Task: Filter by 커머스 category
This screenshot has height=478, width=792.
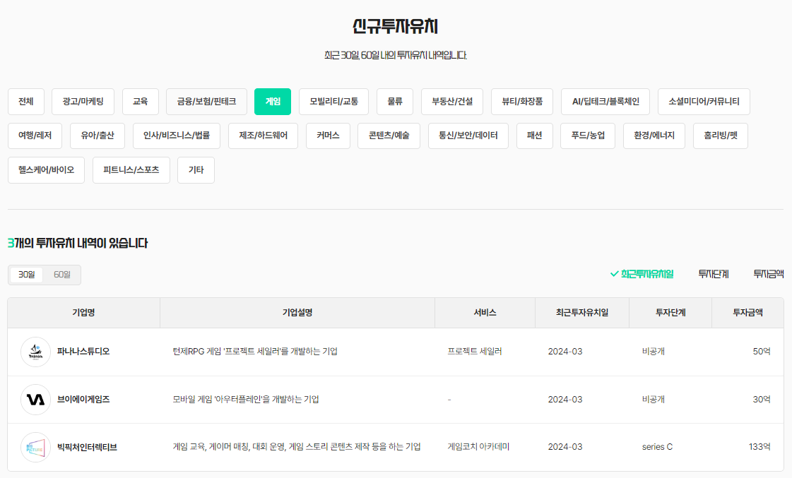Action: [x=329, y=136]
